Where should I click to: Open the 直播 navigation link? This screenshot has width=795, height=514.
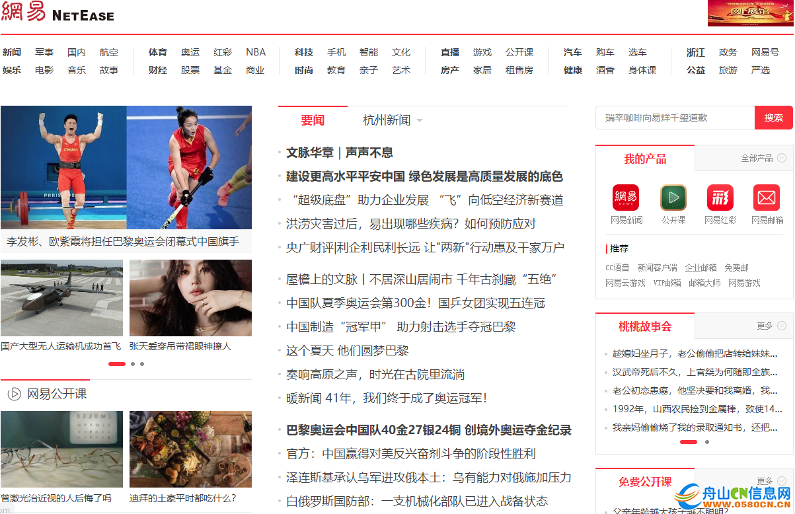[450, 52]
